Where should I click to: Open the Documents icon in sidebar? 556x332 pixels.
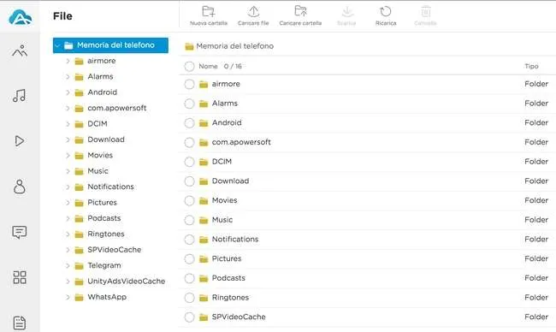[x=20, y=323]
